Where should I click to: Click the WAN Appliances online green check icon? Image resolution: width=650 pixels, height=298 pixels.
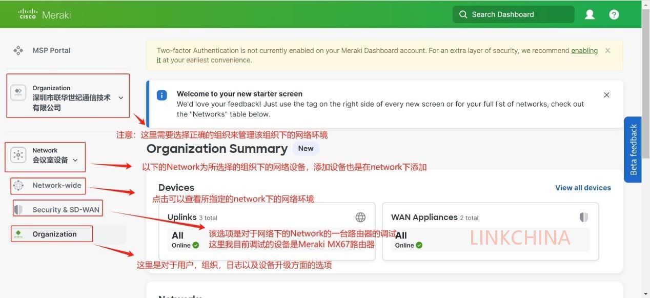click(x=419, y=245)
